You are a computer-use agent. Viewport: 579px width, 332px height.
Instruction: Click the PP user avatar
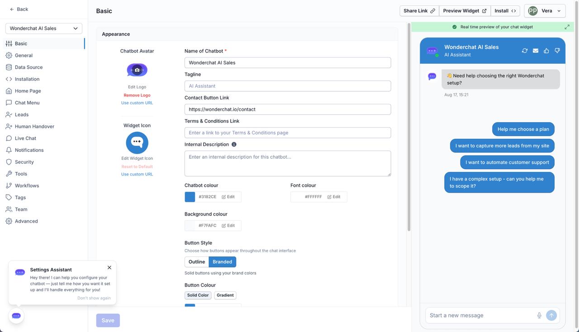(x=533, y=11)
